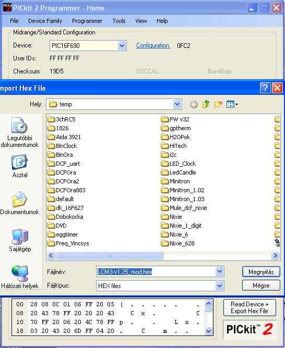Select the 1826 folder
Image resolution: width=285 pixels, height=348 pixels.
click(58, 128)
